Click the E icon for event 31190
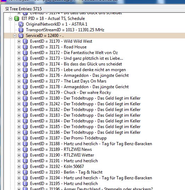Image resolution: width=185 pixels, height=190 pixels. [25, 155]
